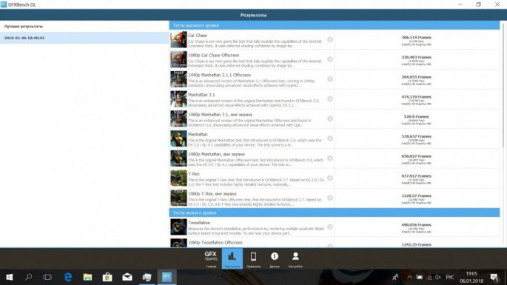507x285 pixels.
Task: Click the 1080p T-Rex offscreen thumbnail
Action: coord(178,198)
